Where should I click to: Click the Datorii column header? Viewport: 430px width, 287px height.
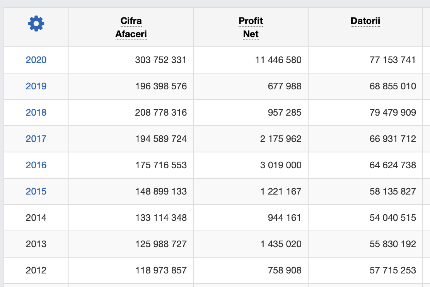[x=365, y=21]
